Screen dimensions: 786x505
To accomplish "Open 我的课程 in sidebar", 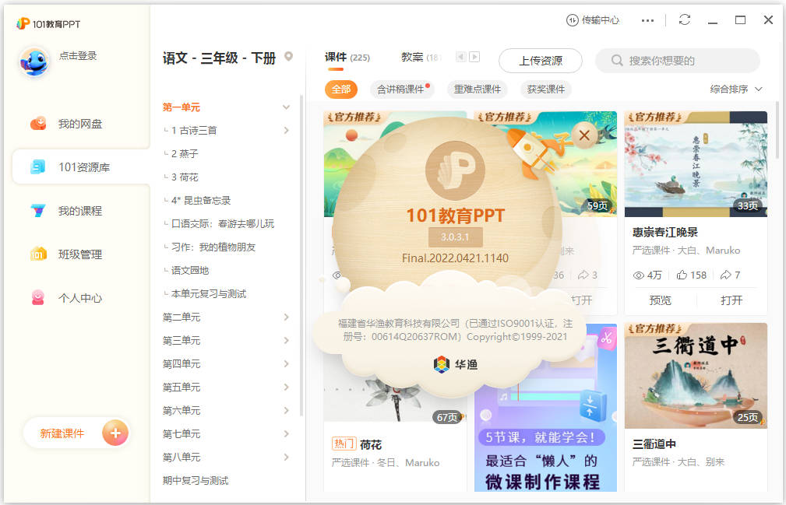I will tap(80, 211).
